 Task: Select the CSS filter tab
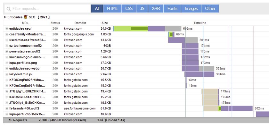coord(129,9)
